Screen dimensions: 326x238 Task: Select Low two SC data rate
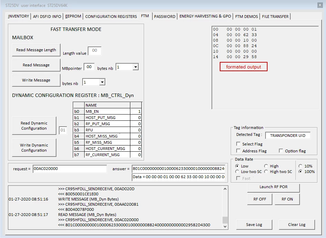tap(237, 172)
